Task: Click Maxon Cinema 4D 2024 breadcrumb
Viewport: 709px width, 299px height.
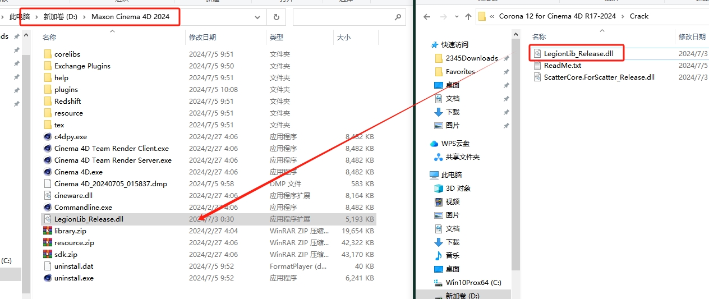Action: tap(130, 17)
